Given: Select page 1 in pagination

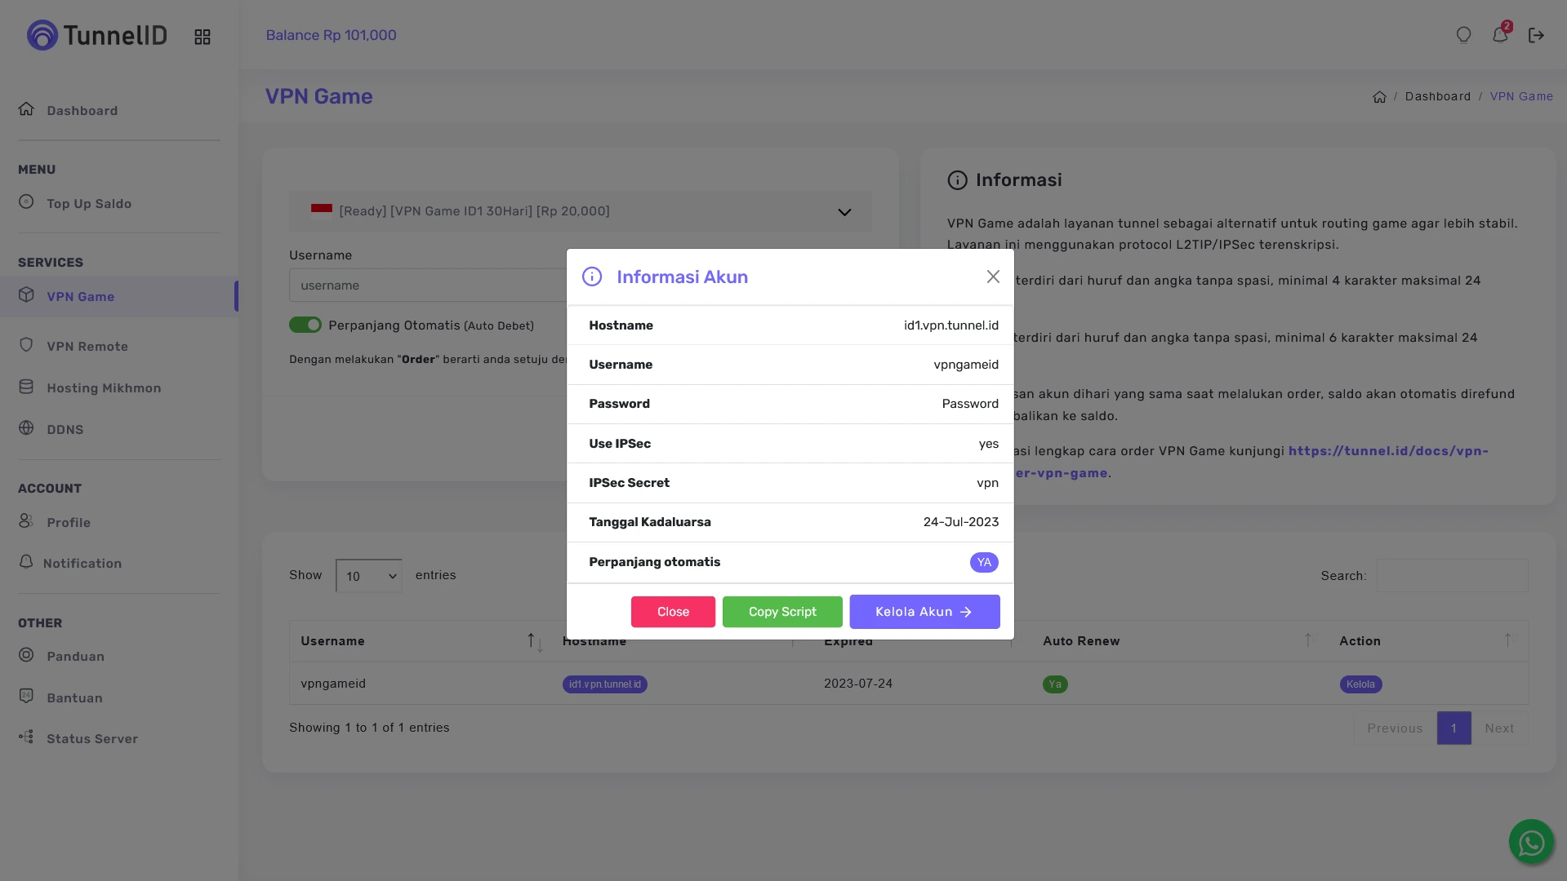Looking at the screenshot, I should pyautogui.click(x=1453, y=728).
